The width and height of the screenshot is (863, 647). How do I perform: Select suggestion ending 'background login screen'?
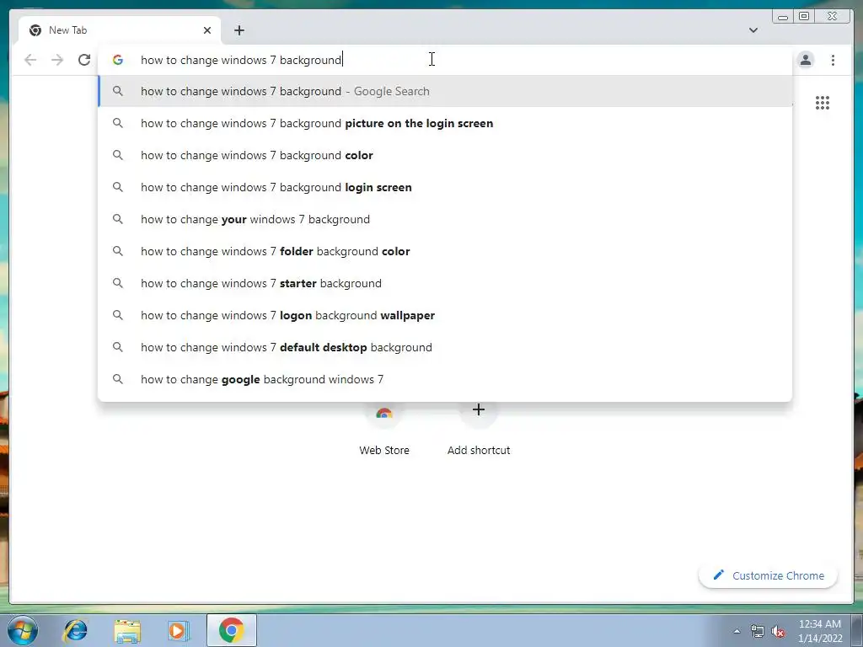tap(445, 187)
